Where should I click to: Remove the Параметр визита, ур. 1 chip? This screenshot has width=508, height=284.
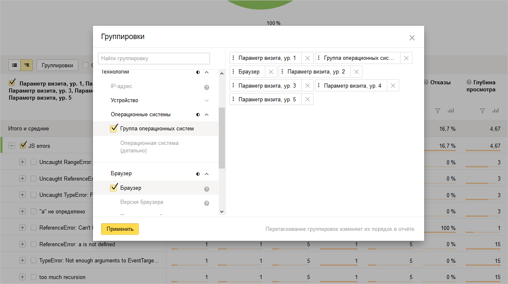coord(307,58)
